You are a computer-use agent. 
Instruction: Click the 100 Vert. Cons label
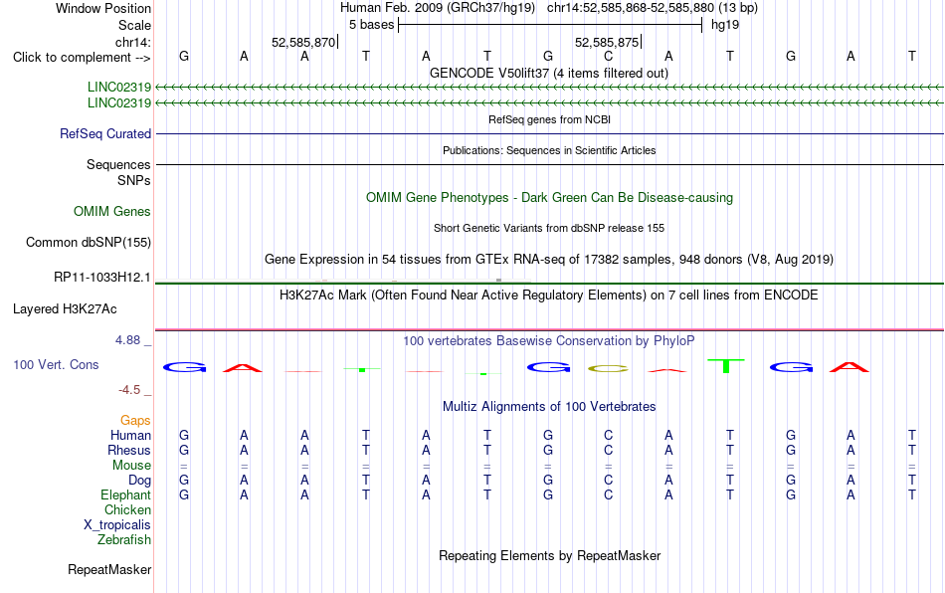pos(56,364)
